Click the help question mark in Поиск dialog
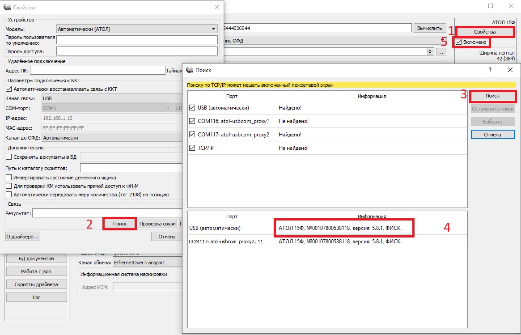 (x=490, y=70)
